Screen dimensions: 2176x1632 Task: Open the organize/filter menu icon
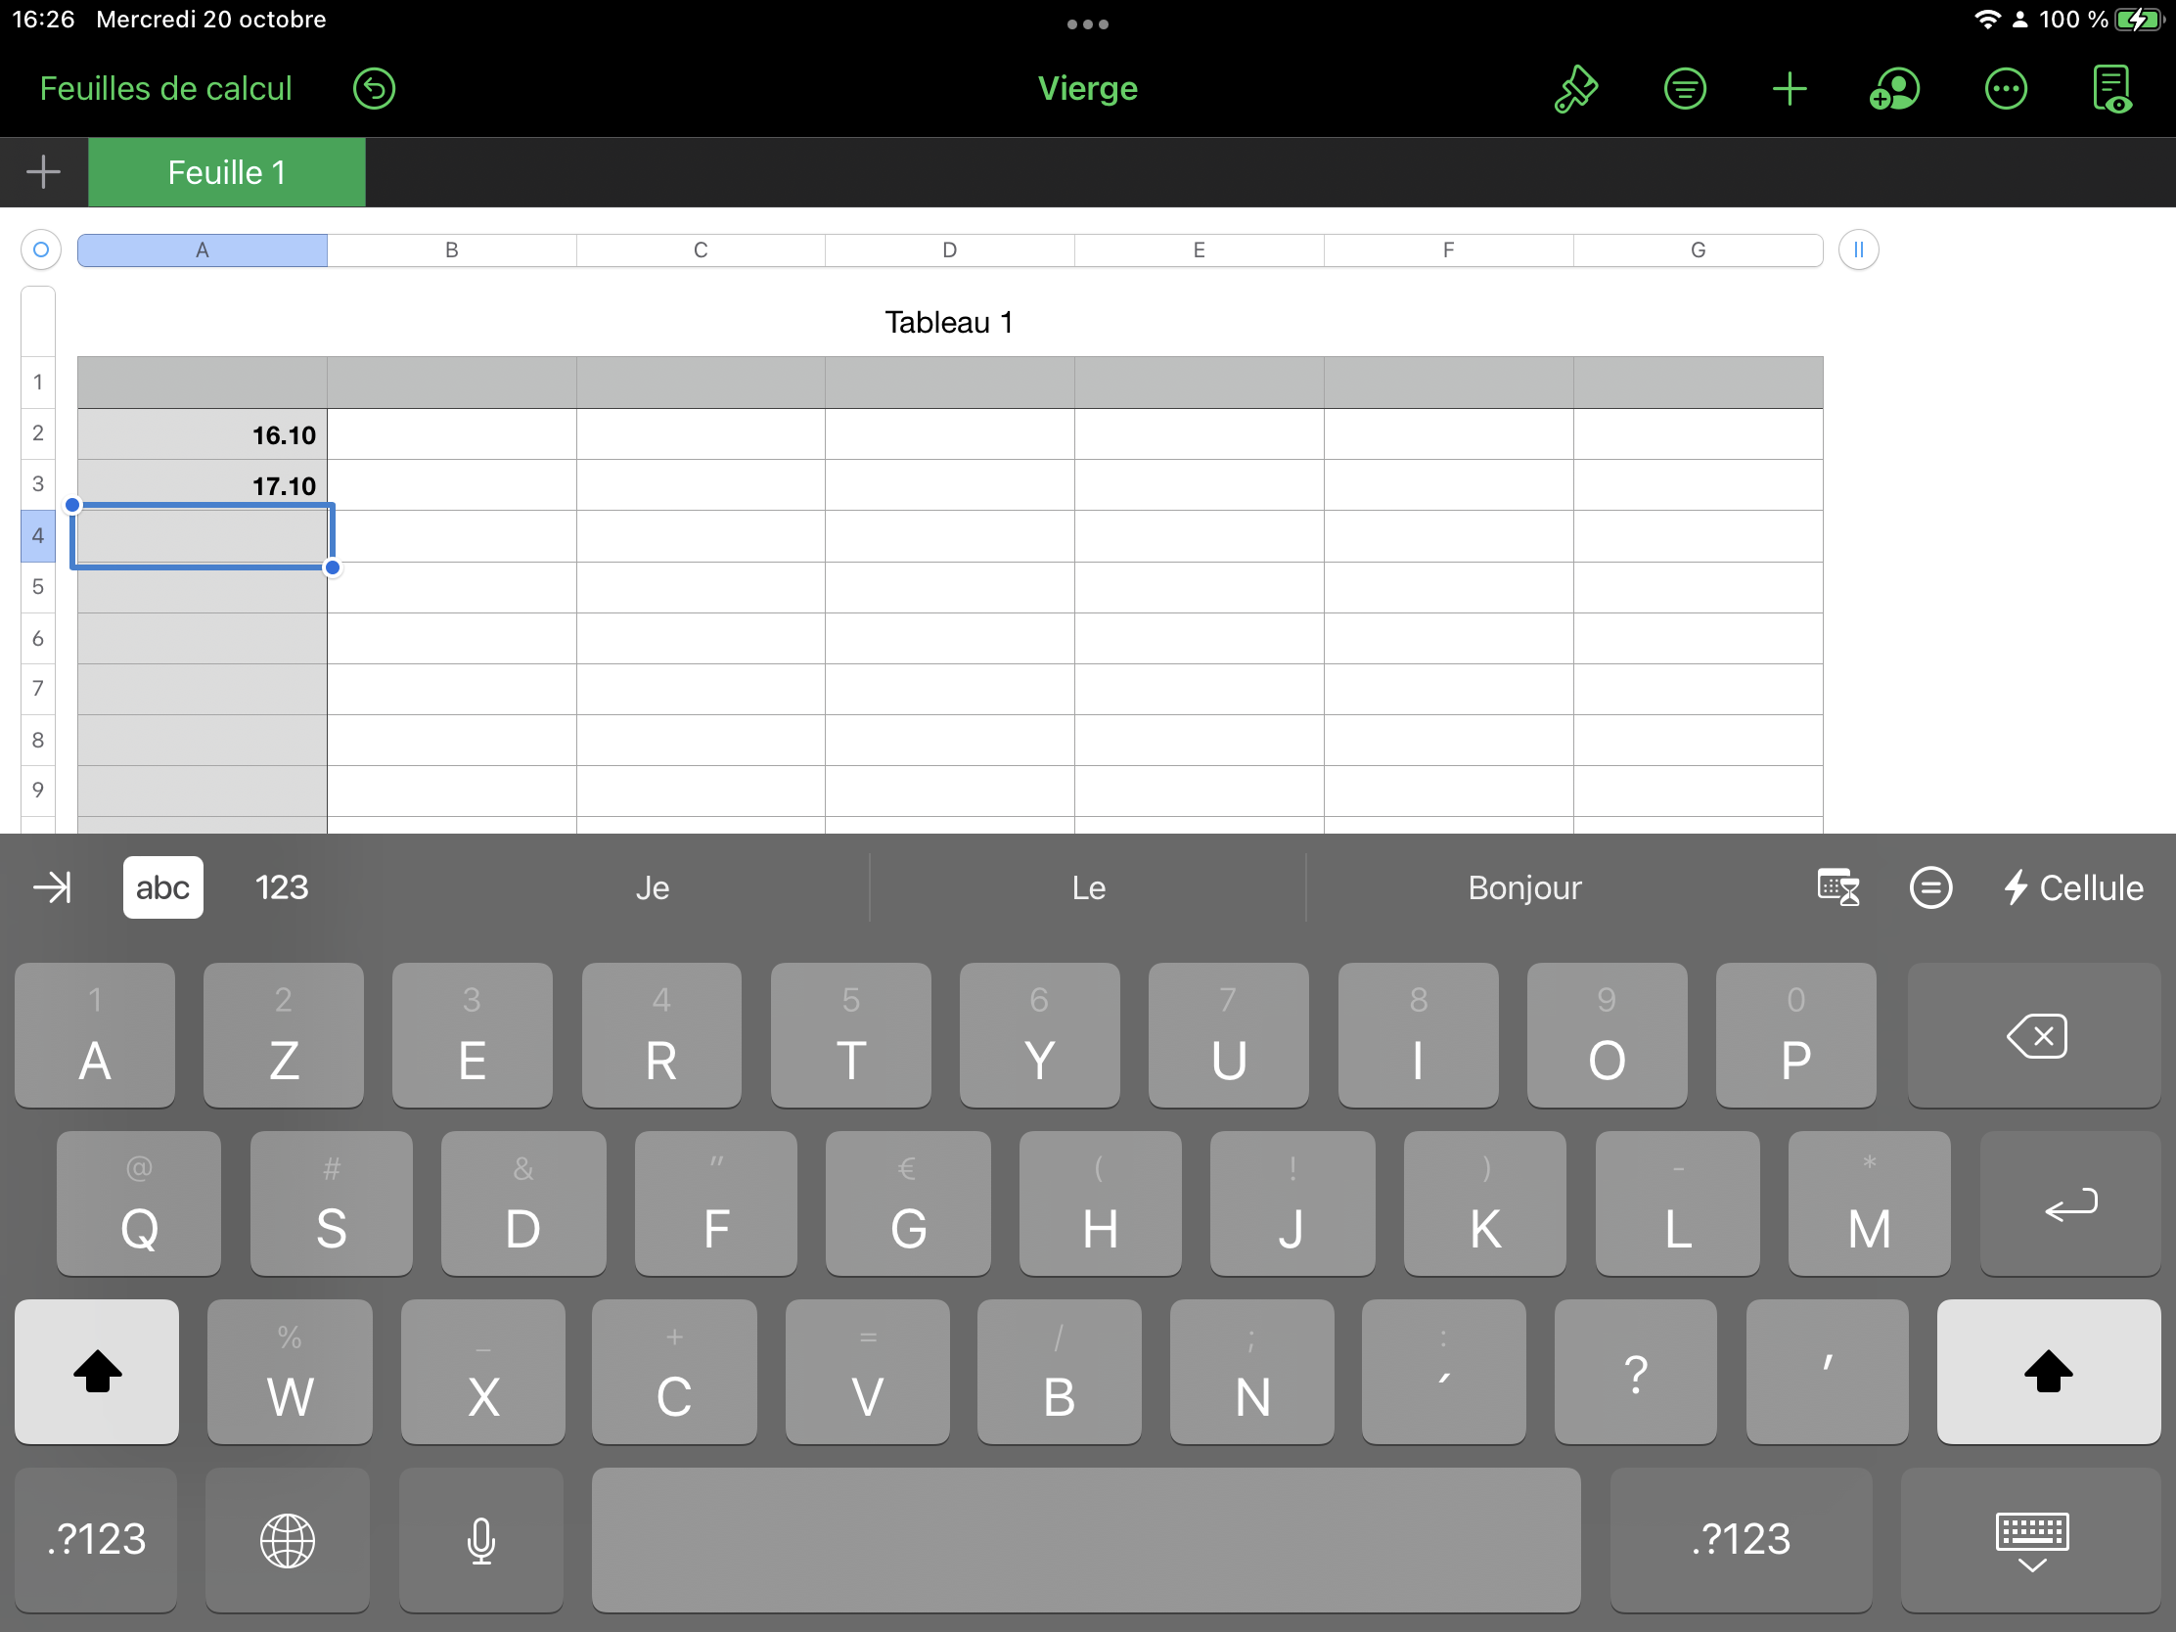[1684, 89]
